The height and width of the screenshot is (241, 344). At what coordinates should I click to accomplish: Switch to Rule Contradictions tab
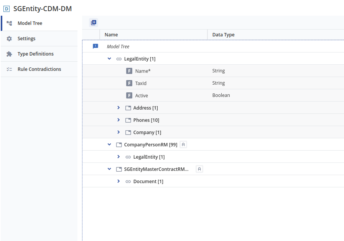tap(40, 69)
